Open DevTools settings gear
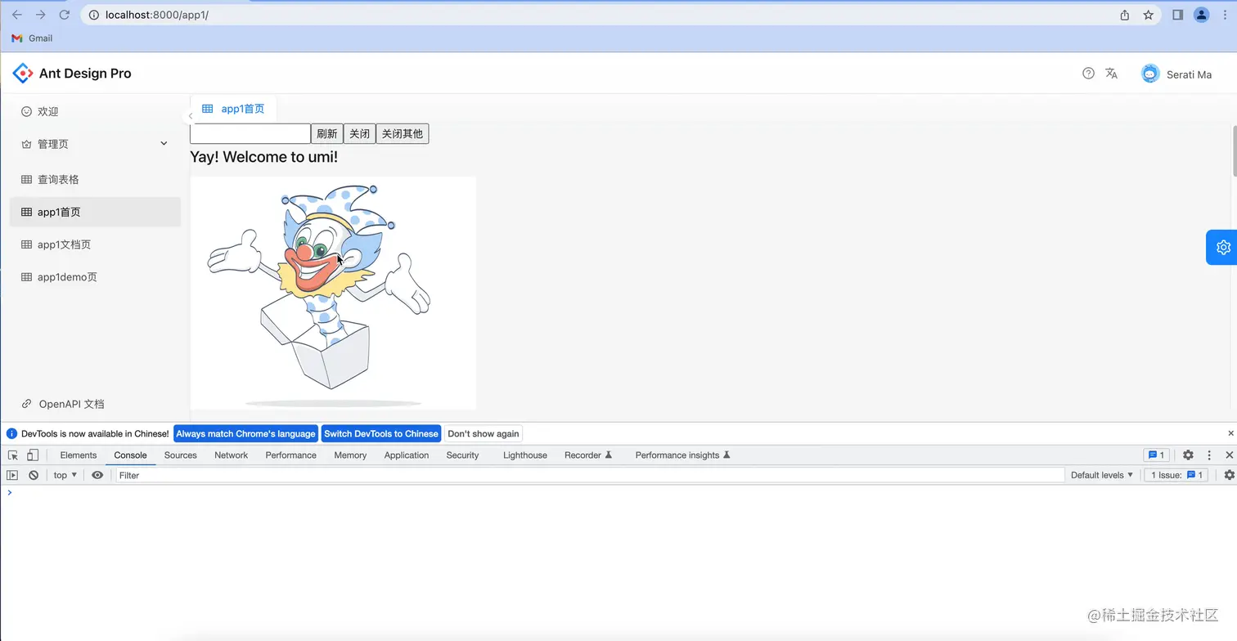Screen dimensions: 1237x641 [1188, 455]
